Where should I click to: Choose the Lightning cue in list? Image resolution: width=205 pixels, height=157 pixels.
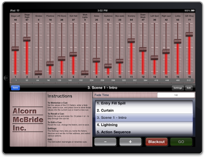(x=144, y=125)
